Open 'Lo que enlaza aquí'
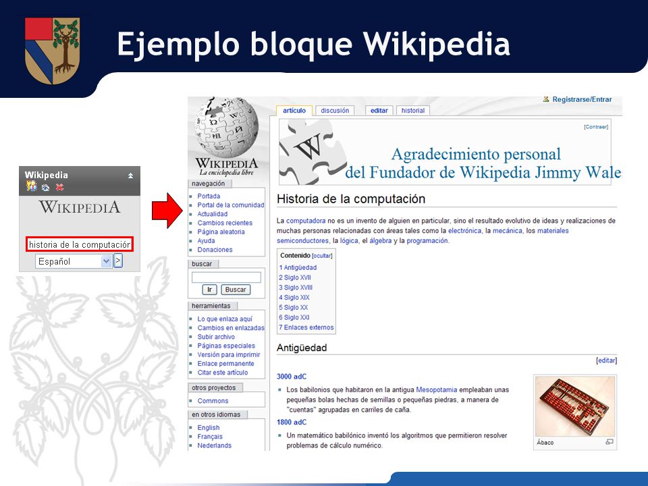 tap(225, 319)
